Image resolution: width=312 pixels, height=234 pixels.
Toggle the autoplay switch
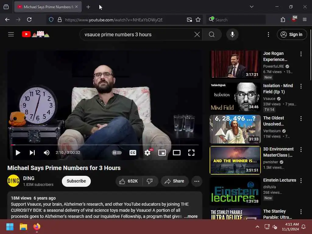click(x=117, y=153)
